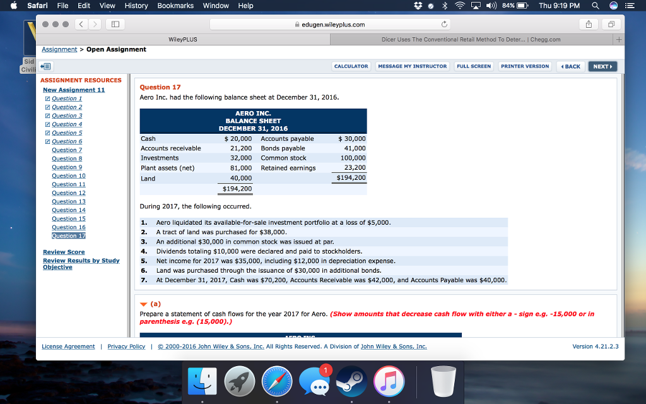Toggle the Safari sidebar button
This screenshot has height=404, width=646.
pyautogui.click(x=115, y=25)
